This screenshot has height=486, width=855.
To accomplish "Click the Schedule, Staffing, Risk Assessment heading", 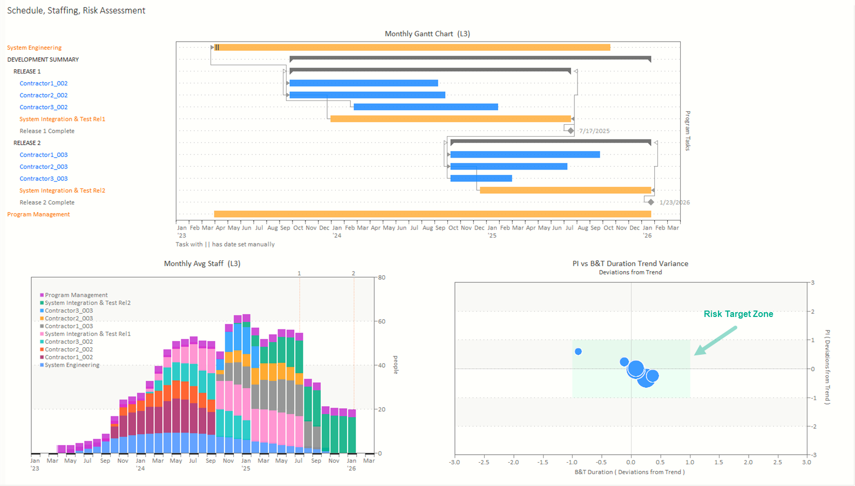I will 76,10.
